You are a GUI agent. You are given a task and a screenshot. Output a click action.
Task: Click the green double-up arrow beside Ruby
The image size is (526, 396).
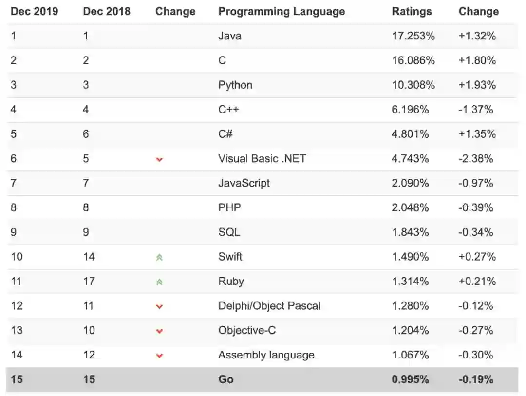[x=159, y=282]
